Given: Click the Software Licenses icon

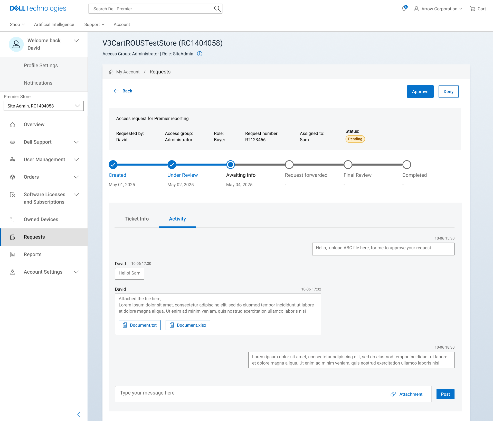Looking at the screenshot, I should pos(12,195).
